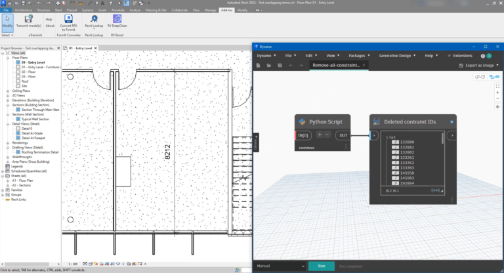Close Project Browser panel
This screenshot has height=273, width=504.
click(58, 48)
